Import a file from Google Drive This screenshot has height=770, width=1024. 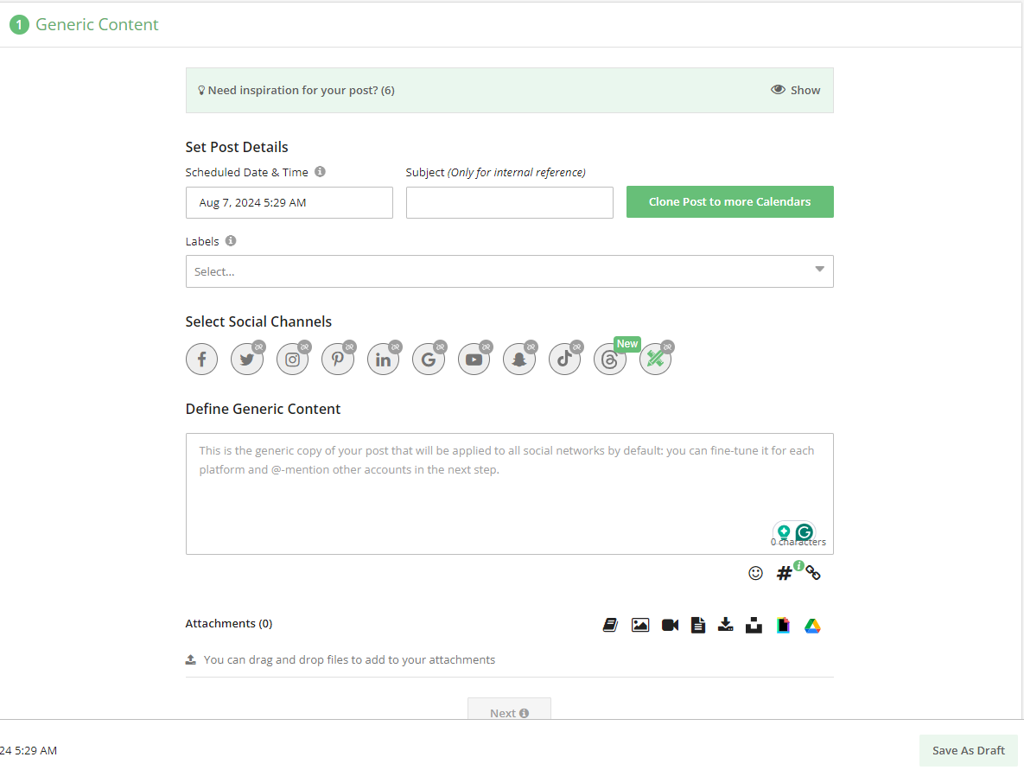click(812, 625)
